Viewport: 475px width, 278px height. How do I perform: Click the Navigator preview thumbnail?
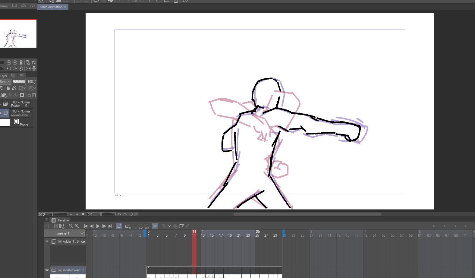18,33
